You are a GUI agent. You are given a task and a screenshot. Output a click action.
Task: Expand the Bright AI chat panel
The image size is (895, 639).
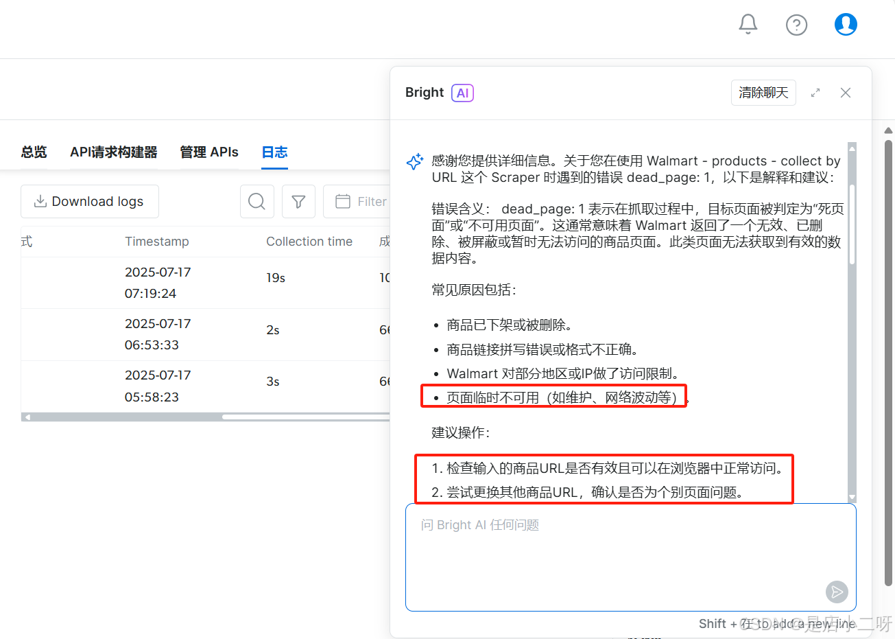pyautogui.click(x=815, y=93)
